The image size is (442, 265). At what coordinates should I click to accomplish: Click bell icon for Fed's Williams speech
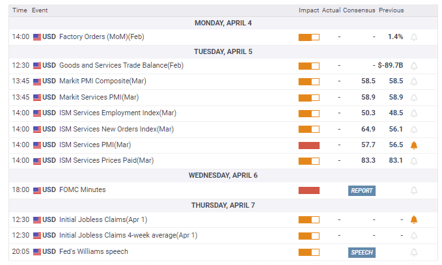pos(414,252)
